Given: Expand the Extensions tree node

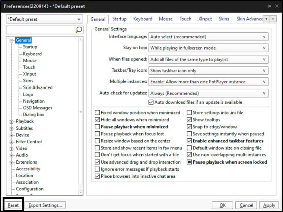Looking at the screenshot, I should [x=12, y=163].
